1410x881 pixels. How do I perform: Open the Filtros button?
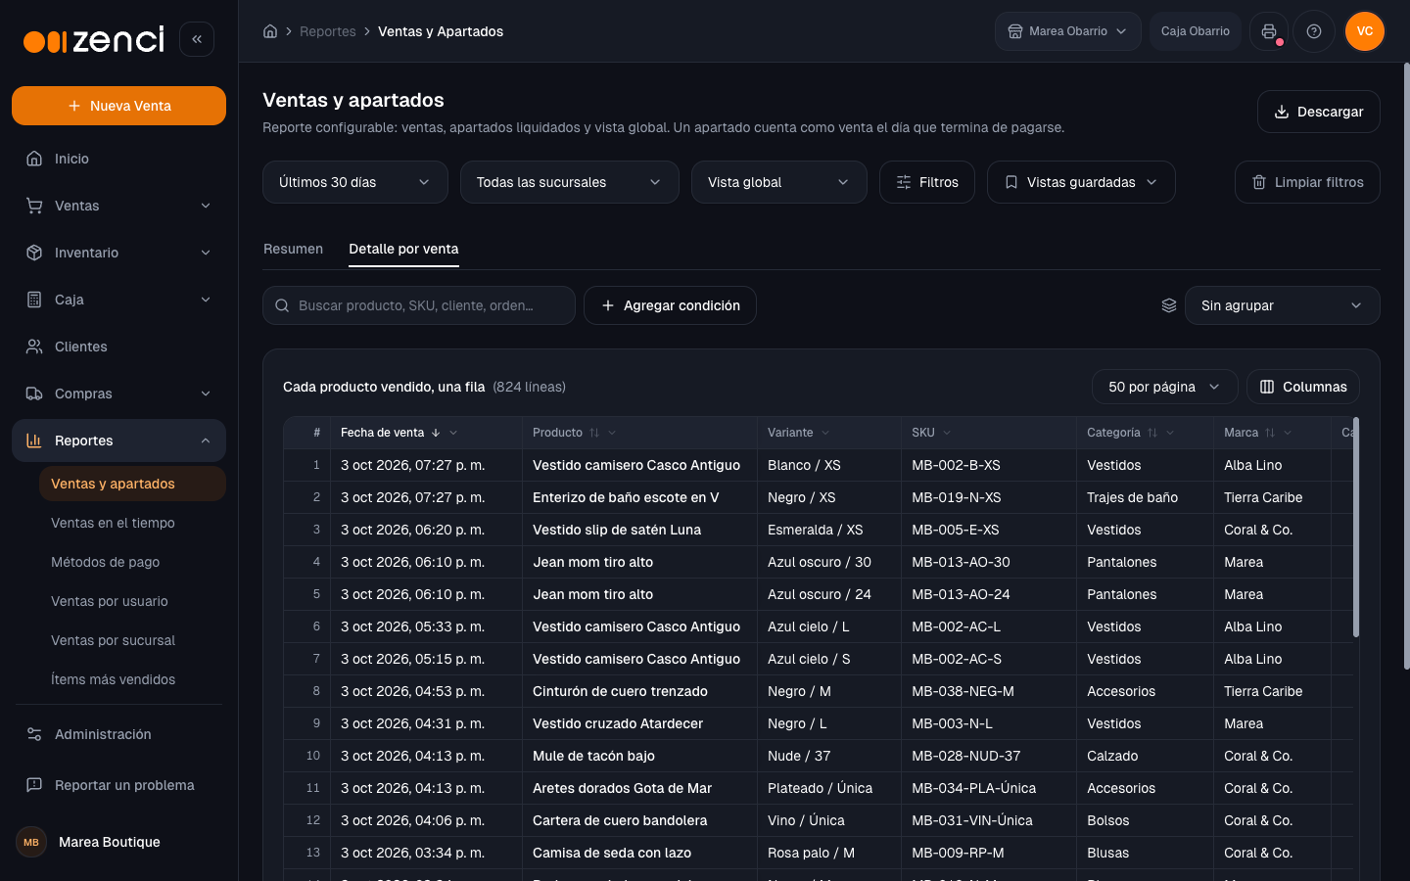coord(927,182)
